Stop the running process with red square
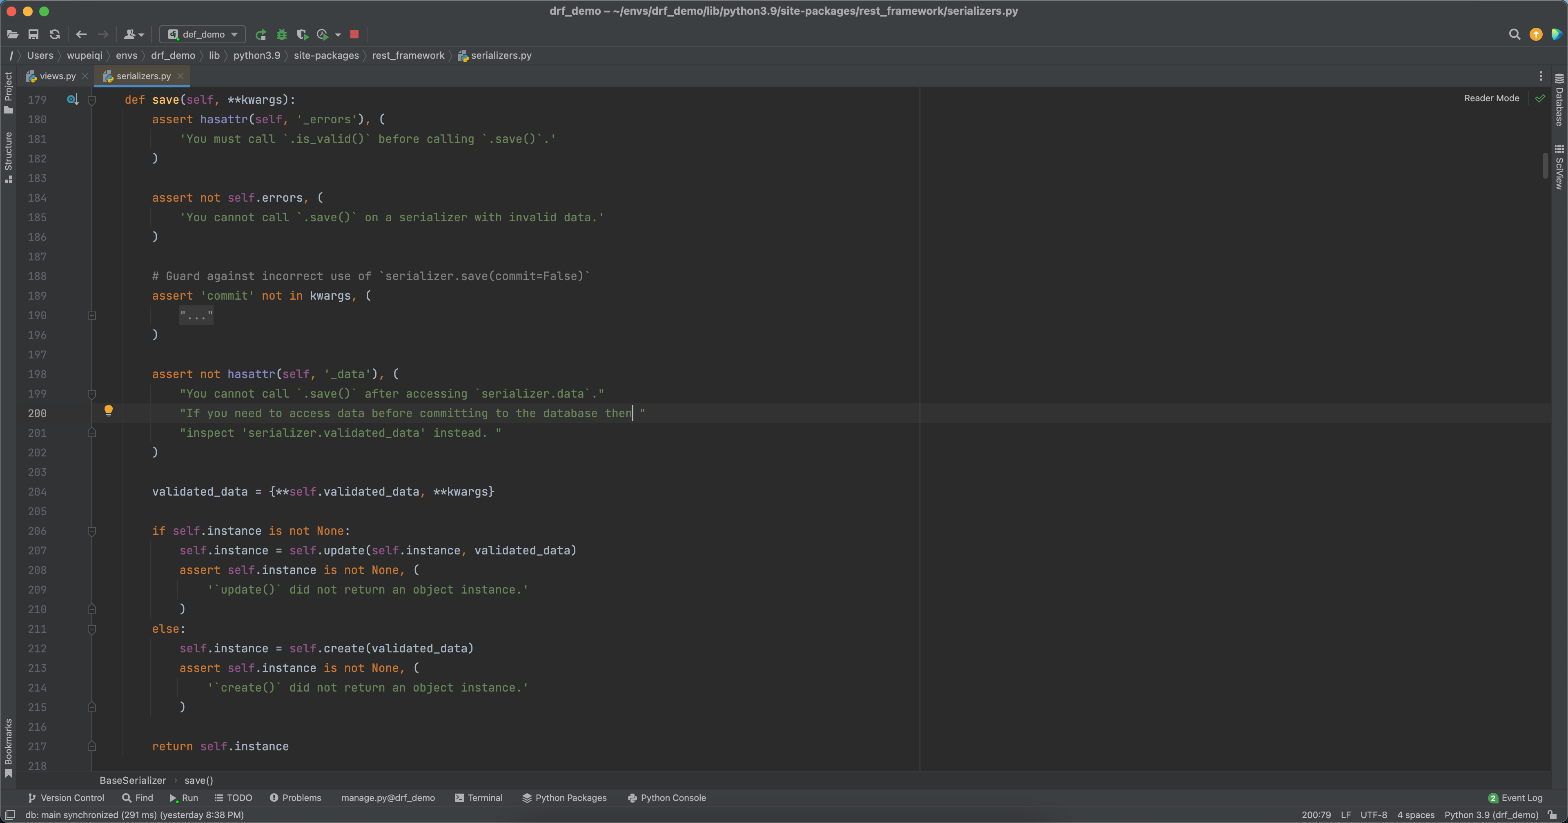This screenshot has width=1568, height=823. point(354,35)
